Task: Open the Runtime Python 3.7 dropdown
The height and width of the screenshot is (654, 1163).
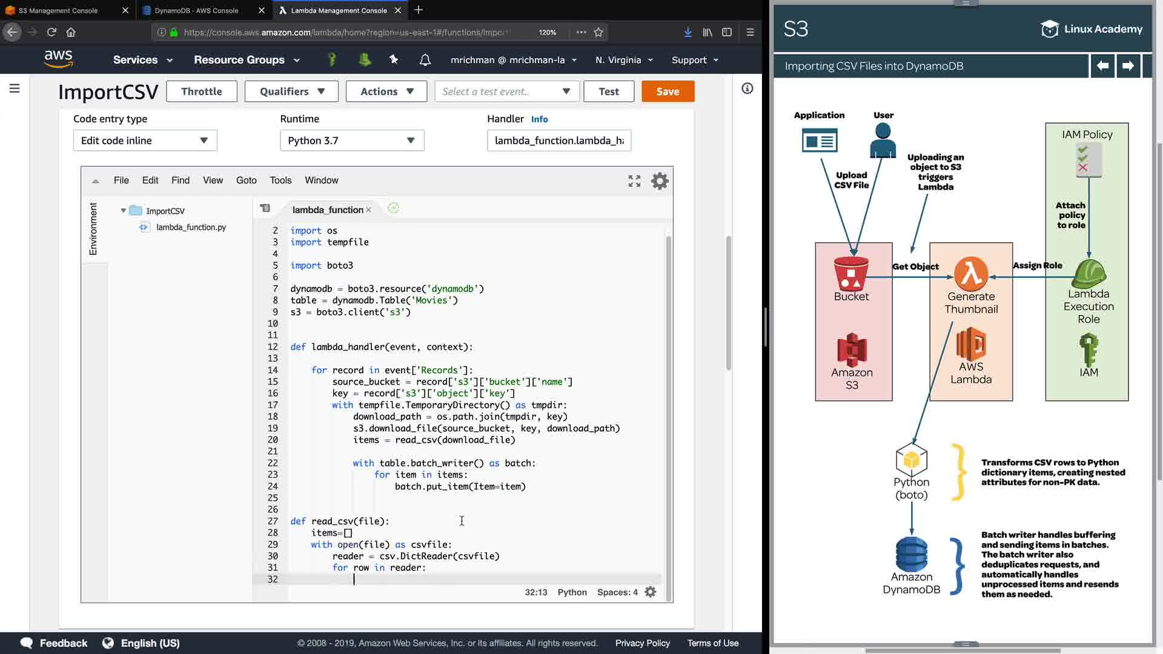Action: (352, 140)
